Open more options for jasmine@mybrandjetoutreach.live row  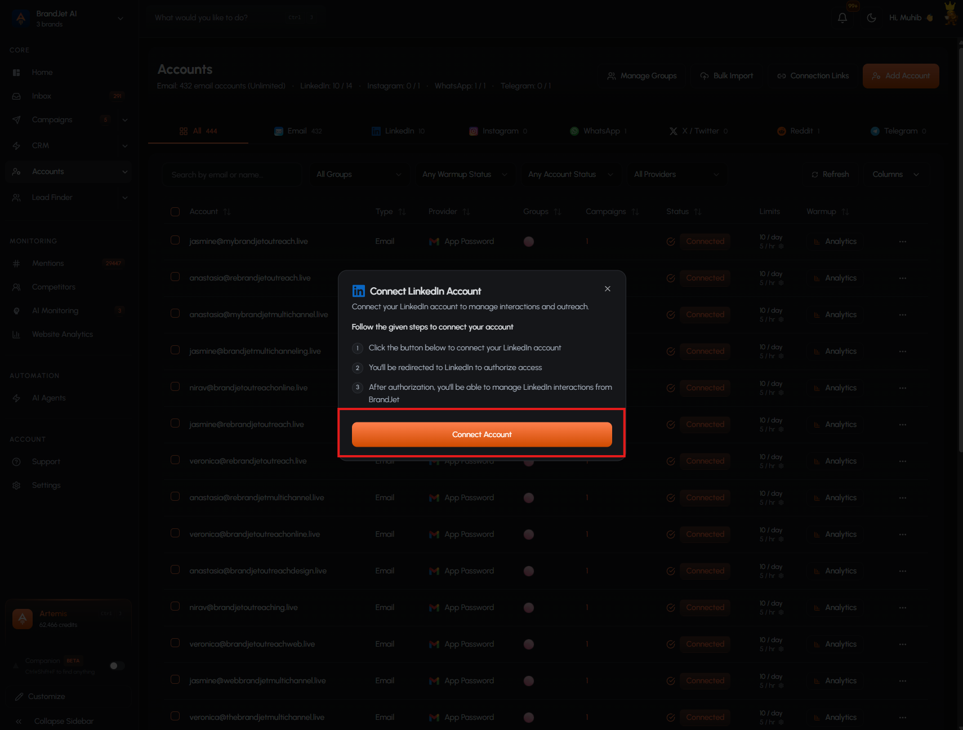click(903, 241)
